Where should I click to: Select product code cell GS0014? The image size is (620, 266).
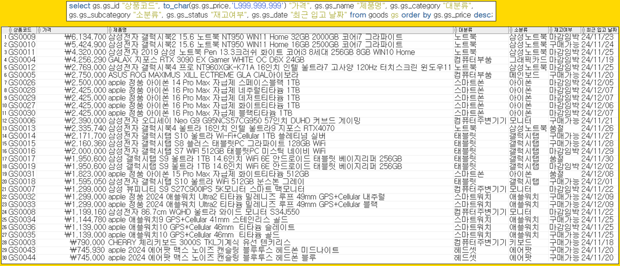[22, 136]
